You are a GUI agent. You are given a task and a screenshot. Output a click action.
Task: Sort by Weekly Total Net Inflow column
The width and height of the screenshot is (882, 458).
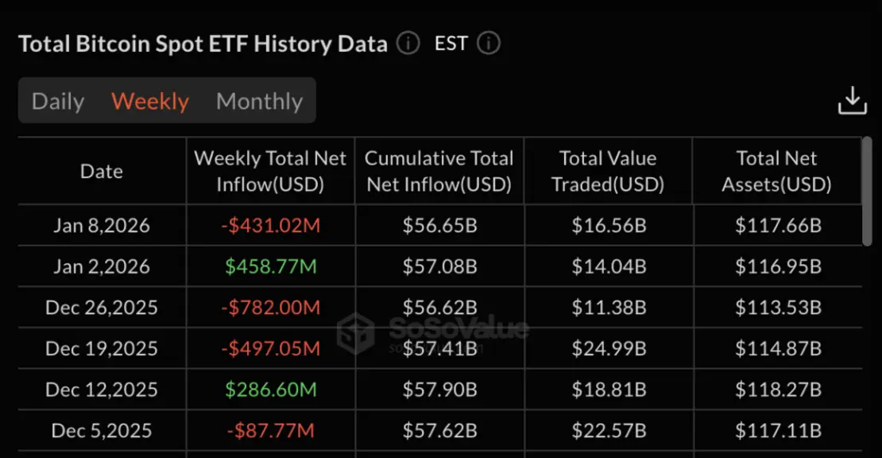click(270, 171)
